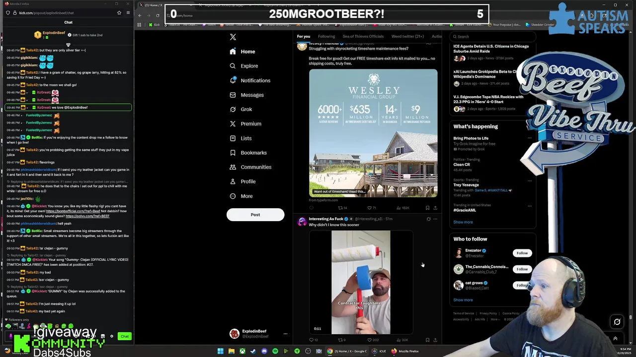The height and width of the screenshot is (357, 636).
Task: Open Notifications in X sidebar
Action: (250, 80)
